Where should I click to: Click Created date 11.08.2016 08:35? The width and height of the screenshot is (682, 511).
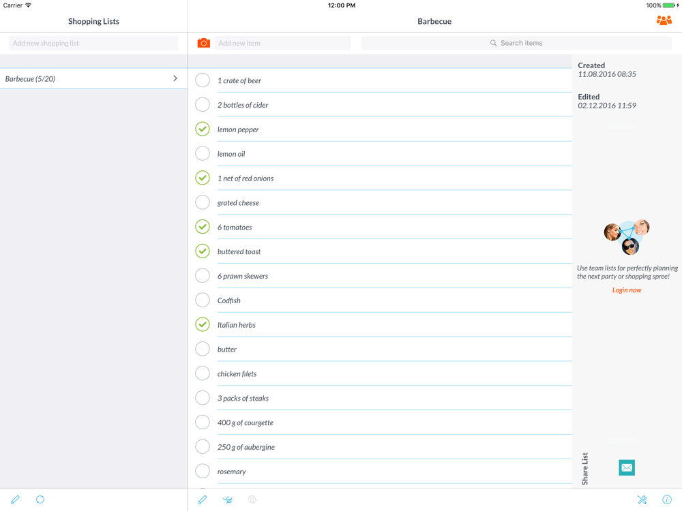coord(607,74)
